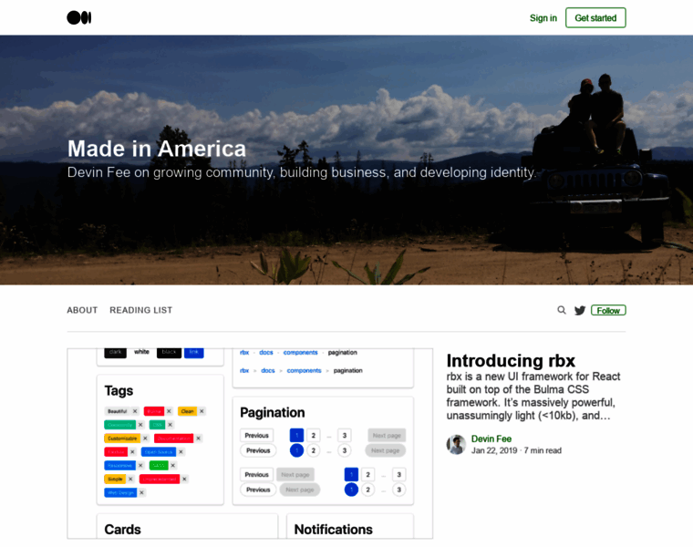Click the Devin Fee author name

[x=491, y=439]
